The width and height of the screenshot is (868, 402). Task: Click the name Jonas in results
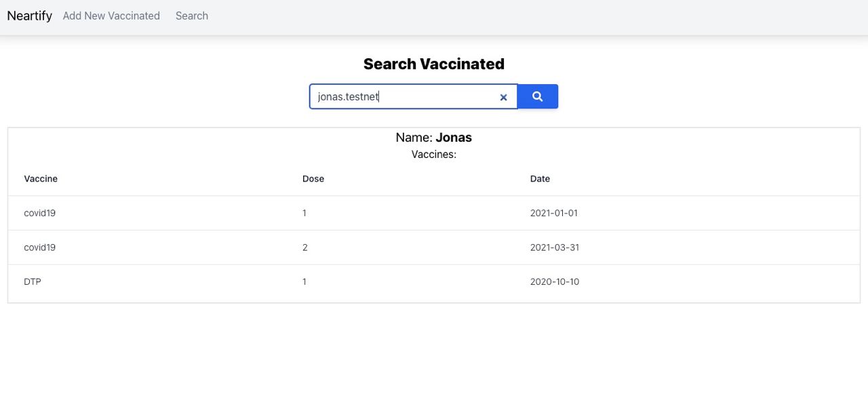[x=453, y=138]
